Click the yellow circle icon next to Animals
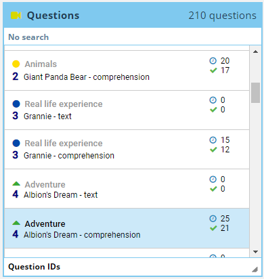Image resolution: width=264 pixels, height=279 pixels. (16, 64)
